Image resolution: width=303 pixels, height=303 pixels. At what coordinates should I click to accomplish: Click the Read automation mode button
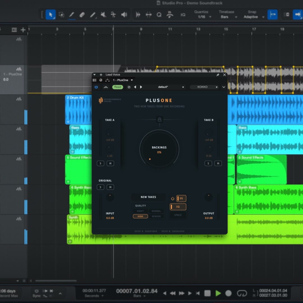[118, 87]
